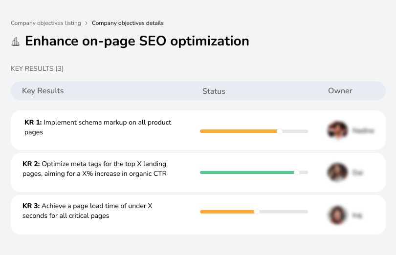
Task: Click the KR 2 green progress bar
Action: 247,172
